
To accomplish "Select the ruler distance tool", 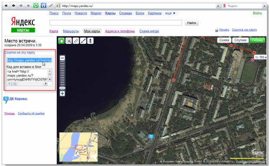I will click(76, 41).
